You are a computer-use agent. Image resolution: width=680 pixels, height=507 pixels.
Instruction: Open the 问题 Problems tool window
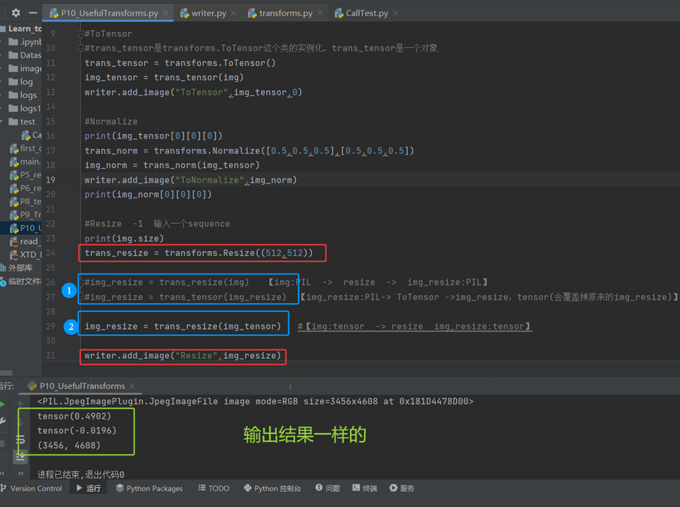click(327, 488)
